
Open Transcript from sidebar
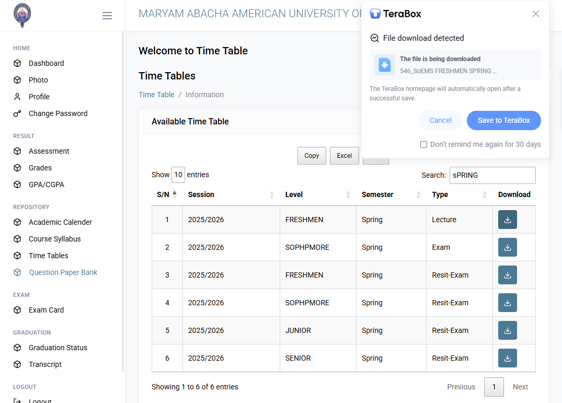coord(45,364)
